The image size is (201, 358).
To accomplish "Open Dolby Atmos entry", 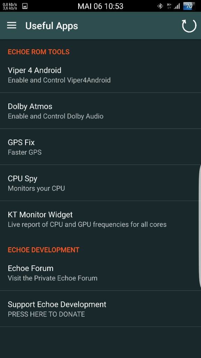I will coord(100,111).
